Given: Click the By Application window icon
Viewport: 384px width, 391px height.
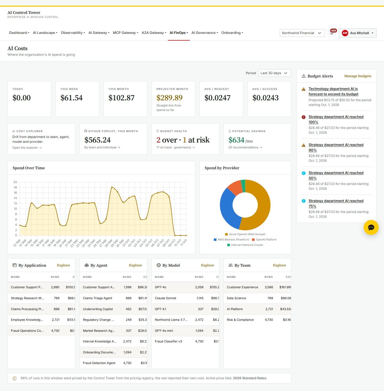Looking at the screenshot, I should [x=15, y=265].
